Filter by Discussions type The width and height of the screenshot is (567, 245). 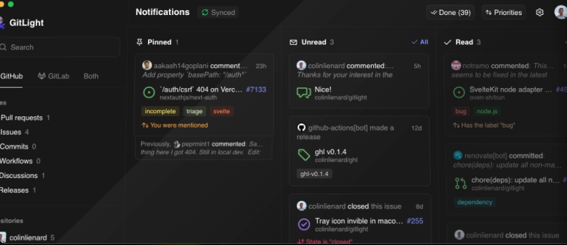pos(19,176)
